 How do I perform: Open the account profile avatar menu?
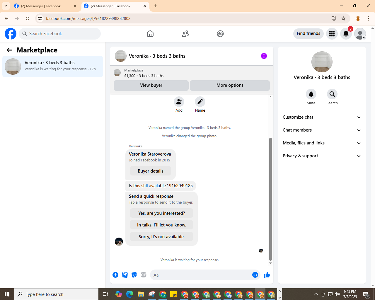(360, 34)
